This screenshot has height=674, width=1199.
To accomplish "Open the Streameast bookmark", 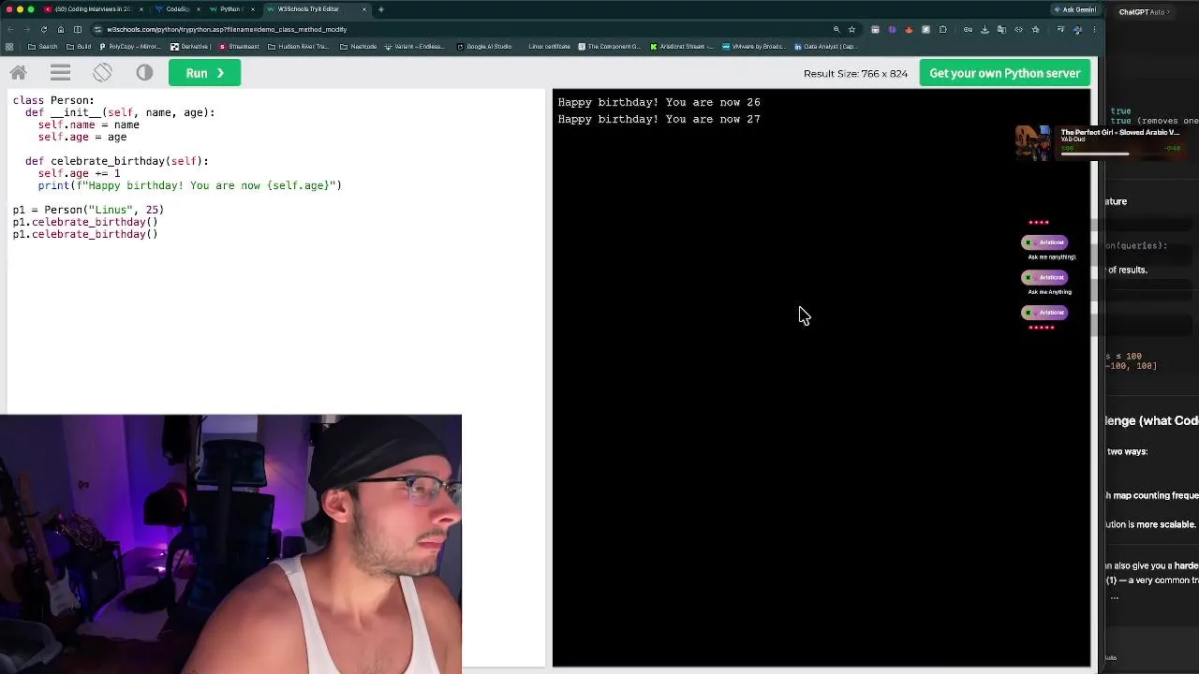I will tap(238, 46).
